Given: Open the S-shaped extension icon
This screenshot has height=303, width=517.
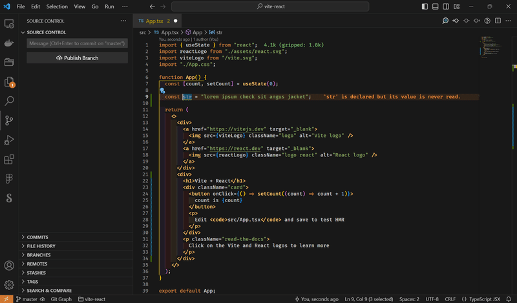Looking at the screenshot, I should point(9,198).
